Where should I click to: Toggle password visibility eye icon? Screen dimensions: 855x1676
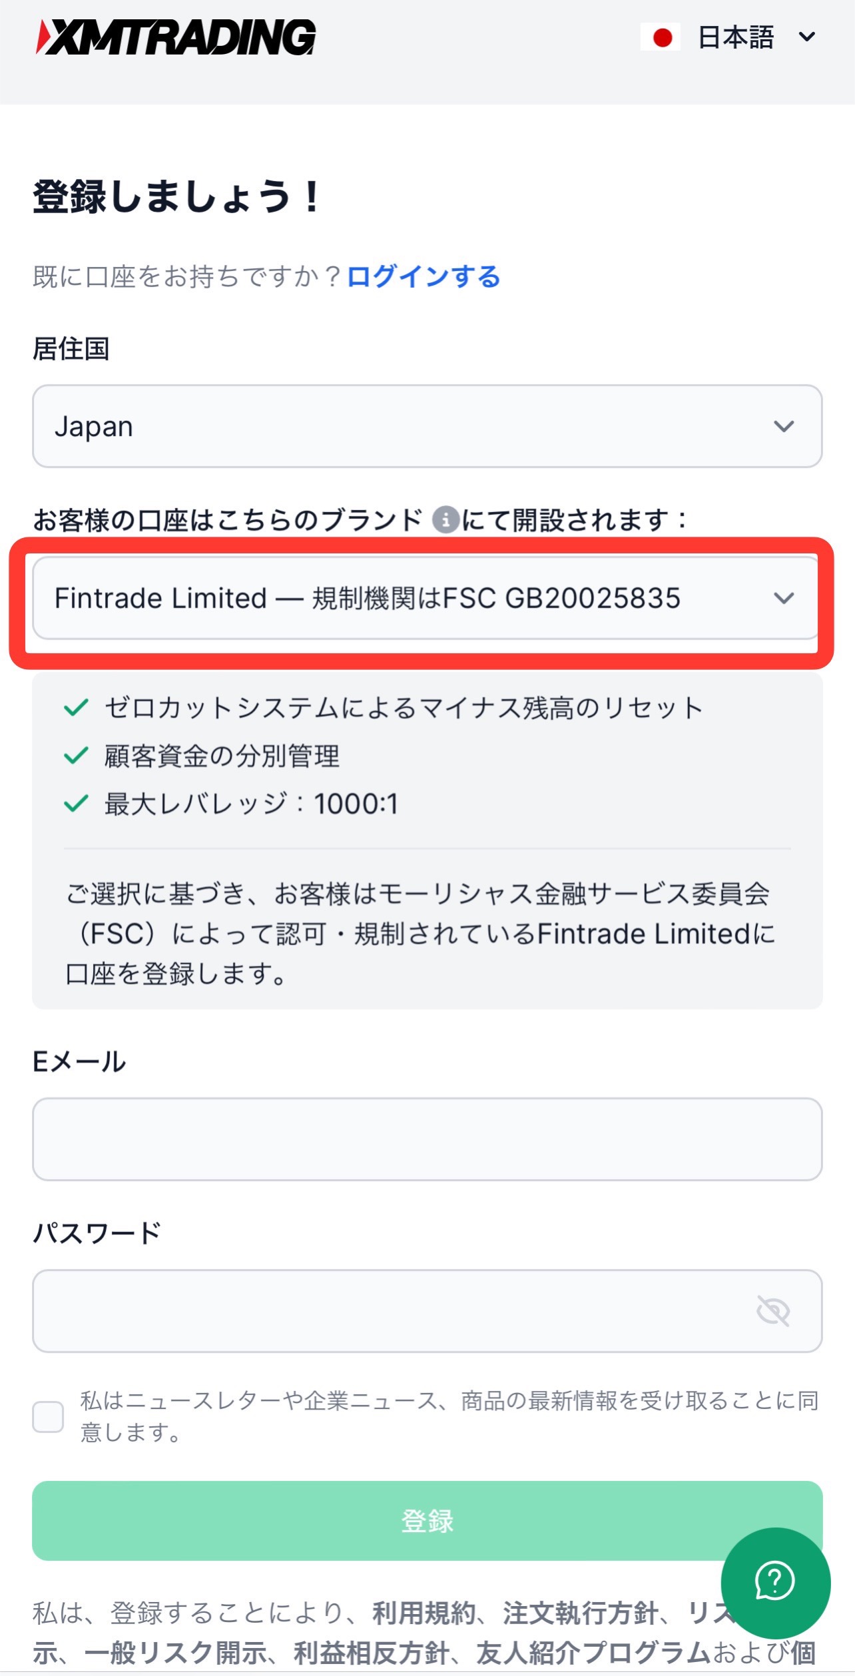tap(773, 1310)
